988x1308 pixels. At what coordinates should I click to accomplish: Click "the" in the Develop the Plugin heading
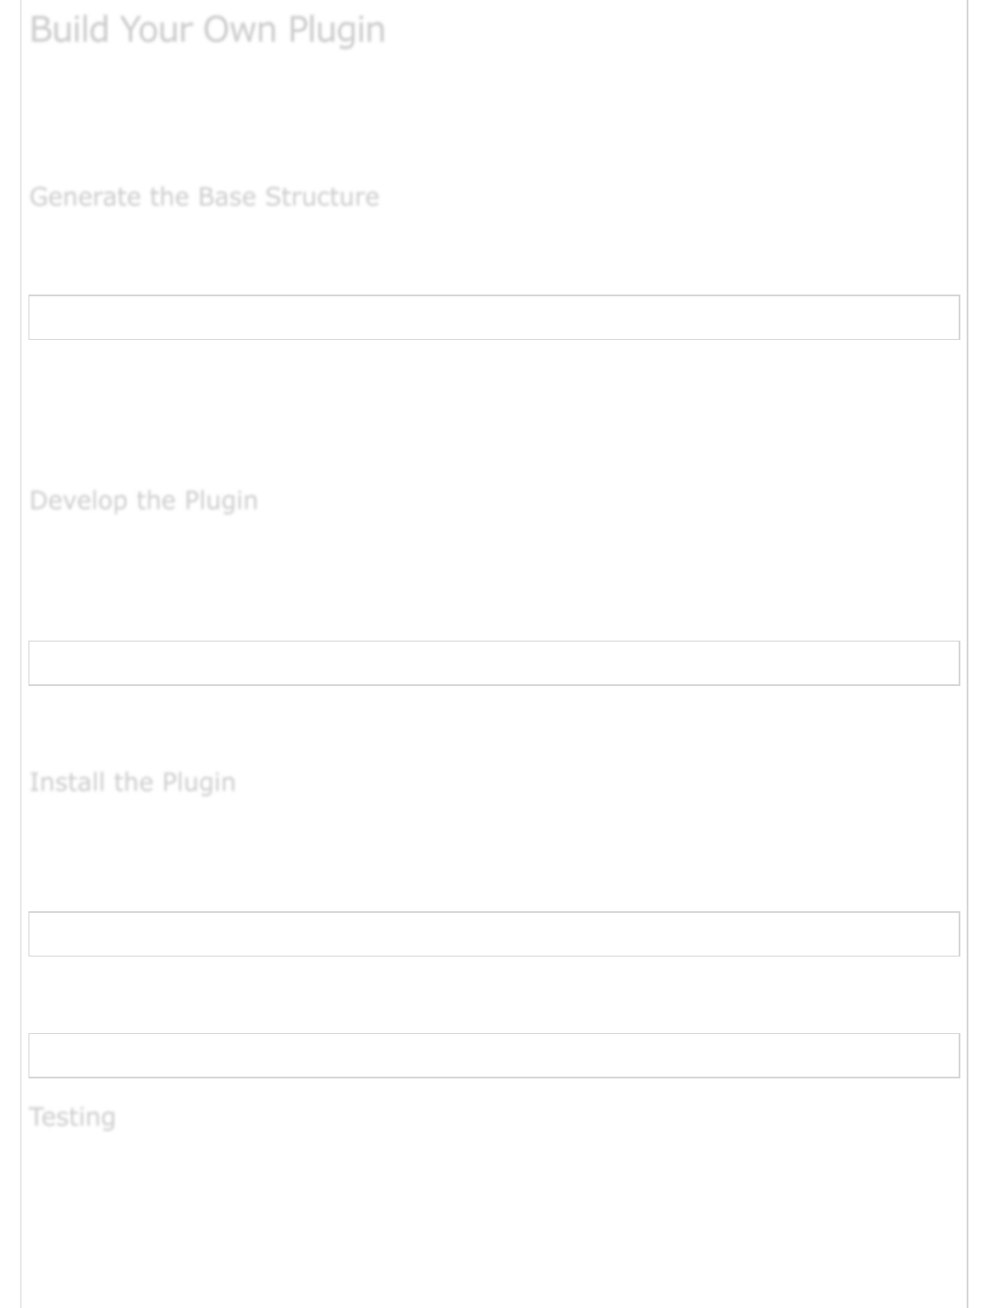click(x=156, y=500)
